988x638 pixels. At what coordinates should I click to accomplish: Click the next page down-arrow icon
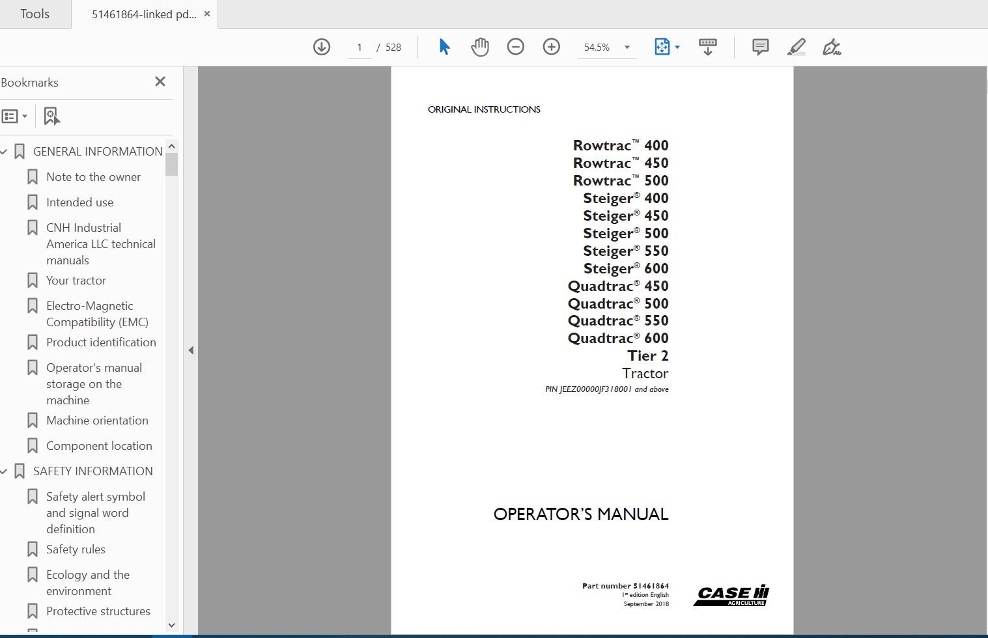pyautogui.click(x=322, y=47)
